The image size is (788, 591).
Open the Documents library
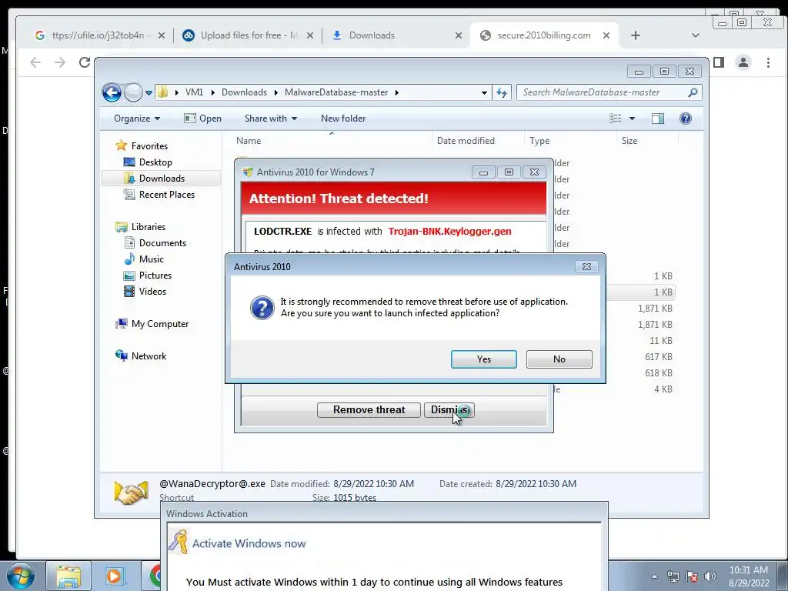(162, 243)
